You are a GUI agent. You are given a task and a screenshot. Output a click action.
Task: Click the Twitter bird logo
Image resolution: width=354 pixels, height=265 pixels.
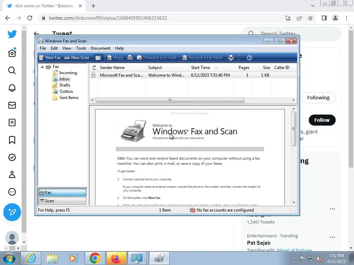(12, 34)
